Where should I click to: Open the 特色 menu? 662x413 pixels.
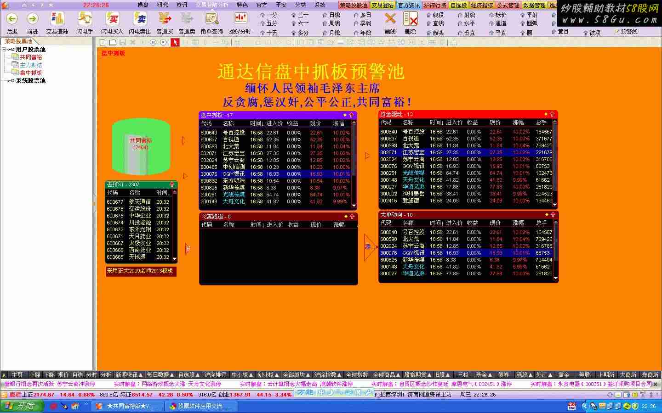pos(242,5)
